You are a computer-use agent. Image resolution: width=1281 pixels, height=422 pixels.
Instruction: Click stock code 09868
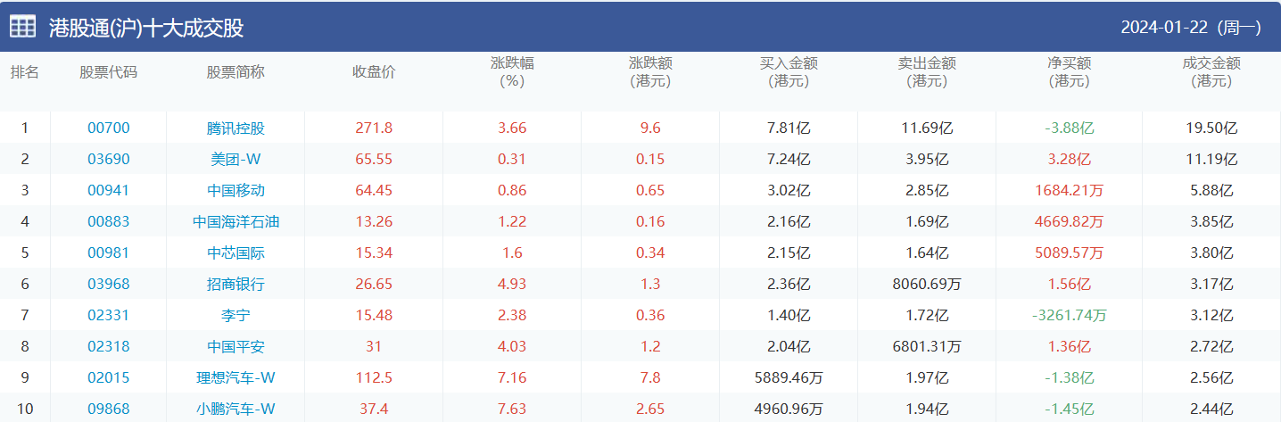click(109, 409)
